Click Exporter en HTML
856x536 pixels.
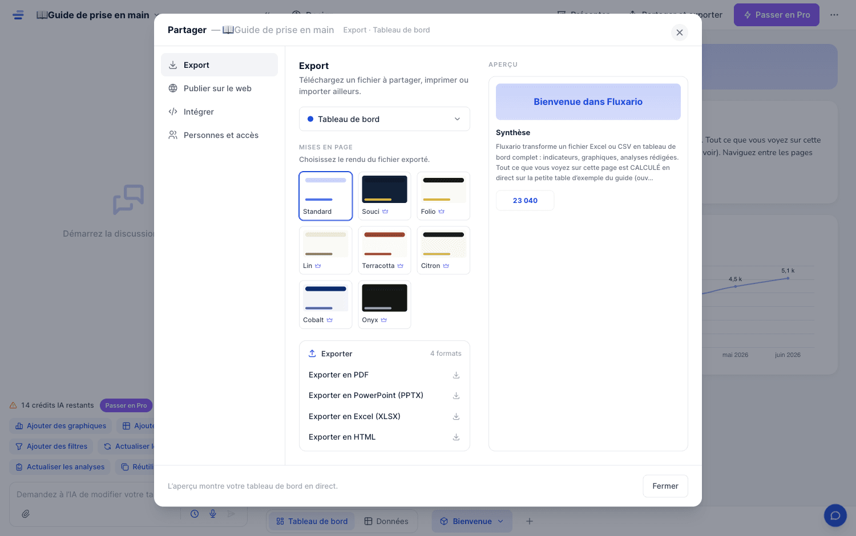coord(385,437)
